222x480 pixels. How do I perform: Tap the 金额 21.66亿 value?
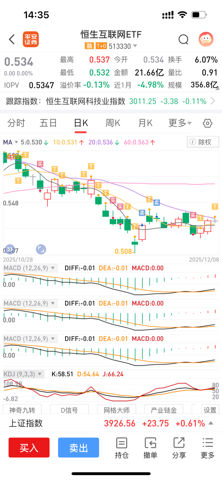coord(149,72)
